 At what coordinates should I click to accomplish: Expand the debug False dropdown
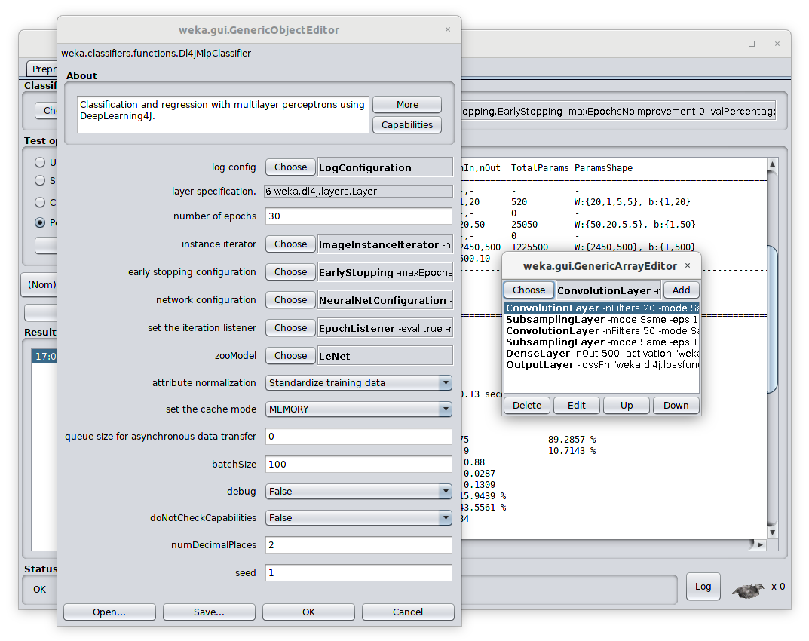pos(359,491)
